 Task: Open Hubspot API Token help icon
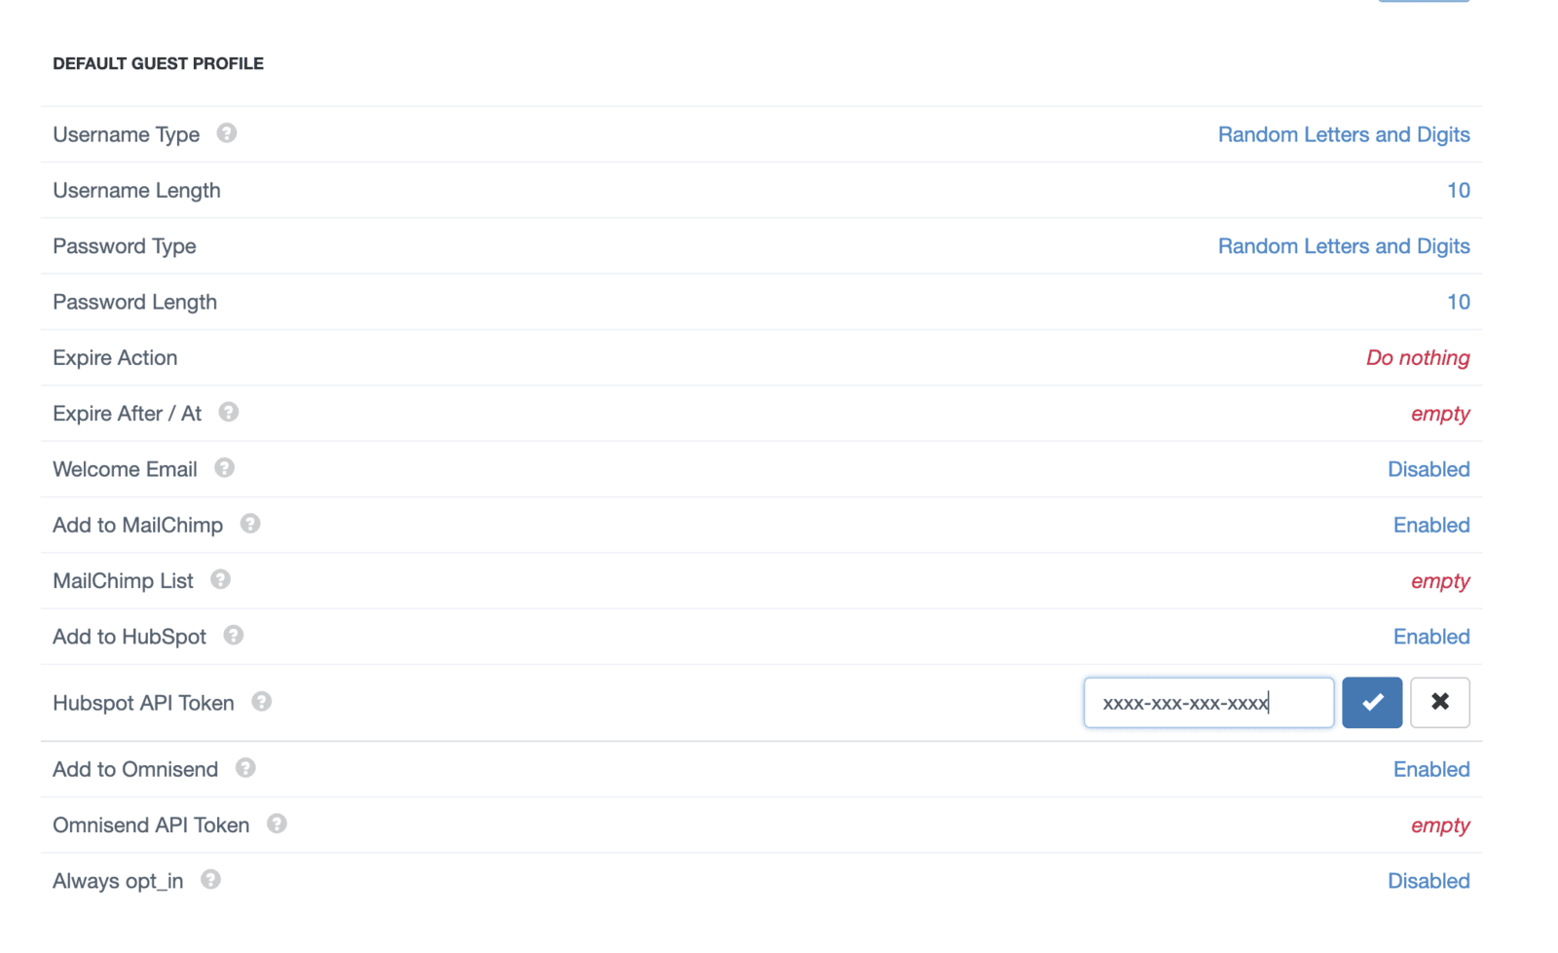pyautogui.click(x=261, y=702)
